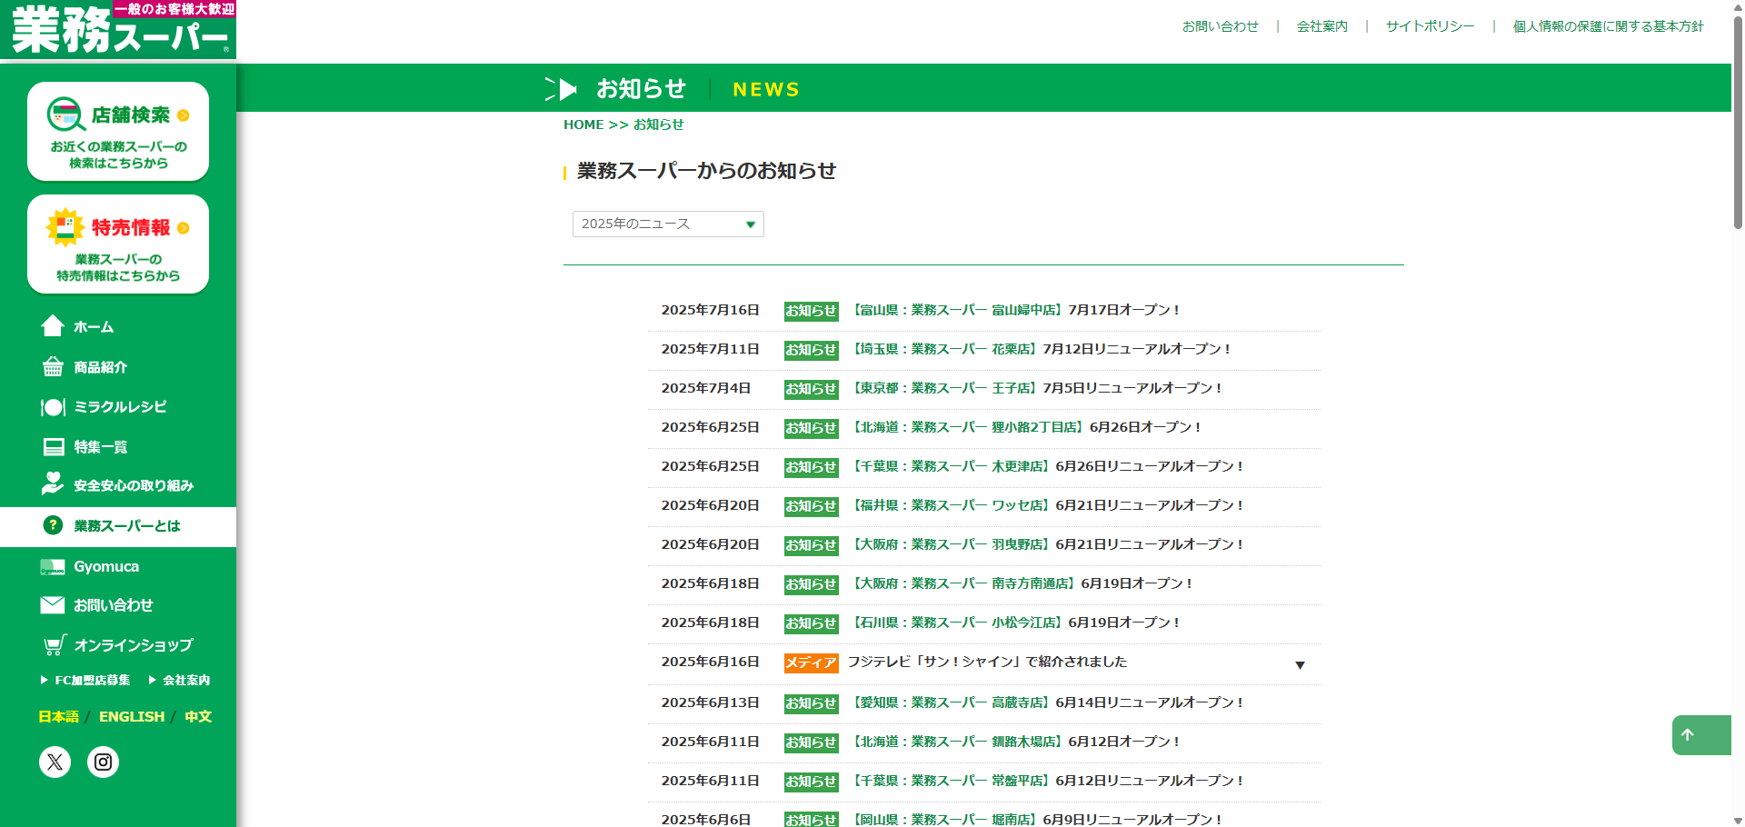Click the basket icon beside 商品紹介
Image resolution: width=1745 pixels, height=827 pixels.
53,367
